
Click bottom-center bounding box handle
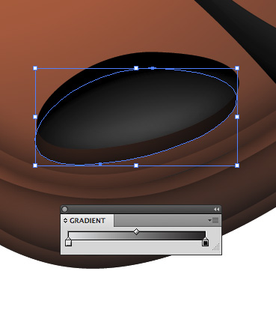(x=136, y=165)
